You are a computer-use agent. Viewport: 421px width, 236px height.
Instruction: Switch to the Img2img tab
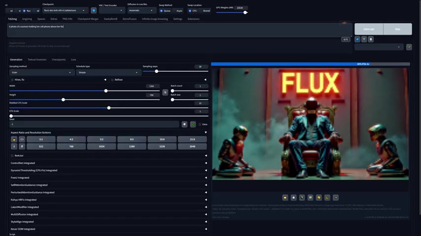coord(27,19)
